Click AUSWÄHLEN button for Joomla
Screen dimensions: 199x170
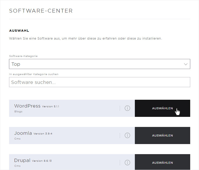click(163, 135)
